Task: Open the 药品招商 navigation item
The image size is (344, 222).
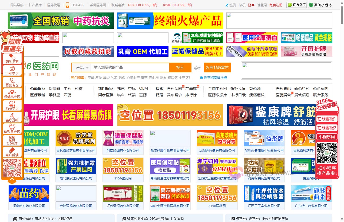Action: pos(38,88)
